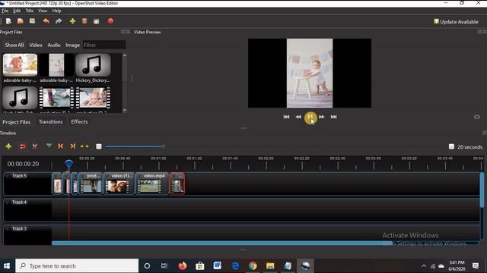
Task: Open Firefox from the taskbar
Action: click(183, 266)
